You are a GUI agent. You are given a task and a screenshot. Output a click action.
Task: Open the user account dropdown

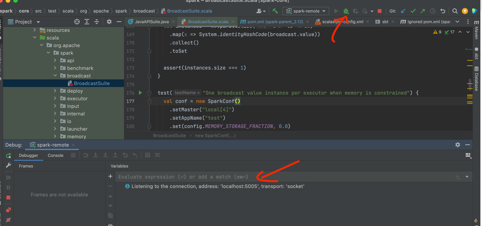(261, 11)
